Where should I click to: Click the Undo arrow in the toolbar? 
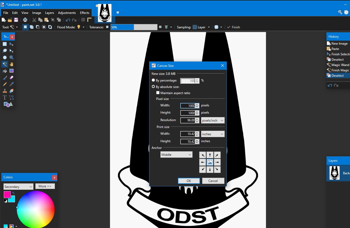coord(68,20)
